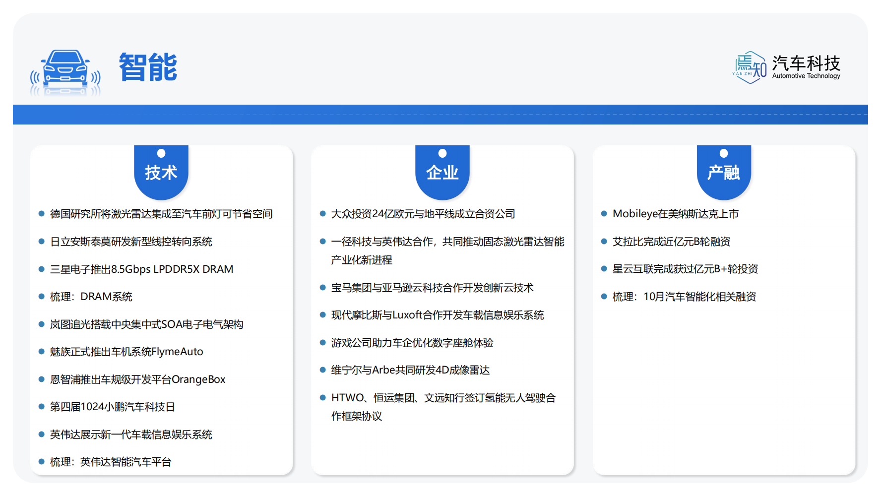This screenshot has height=496, width=882.
Task: Open 艾拉比完成近亿元B轮融资
Action: [671, 242]
